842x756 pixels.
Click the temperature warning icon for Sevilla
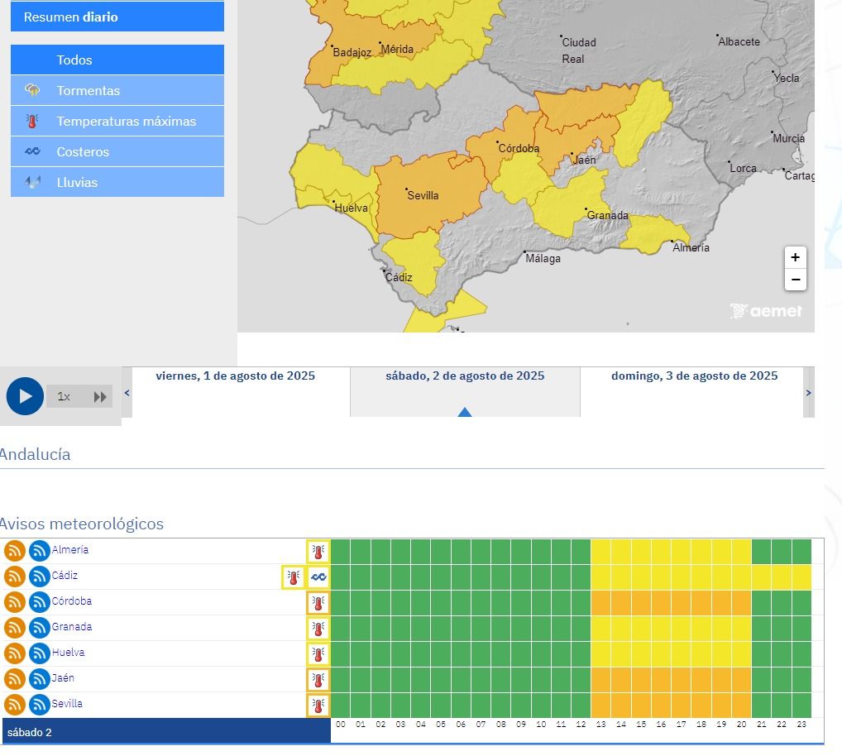(x=318, y=706)
